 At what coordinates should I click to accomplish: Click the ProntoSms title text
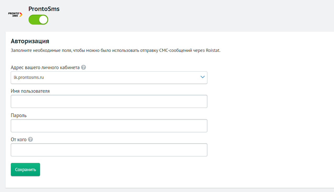point(44,9)
